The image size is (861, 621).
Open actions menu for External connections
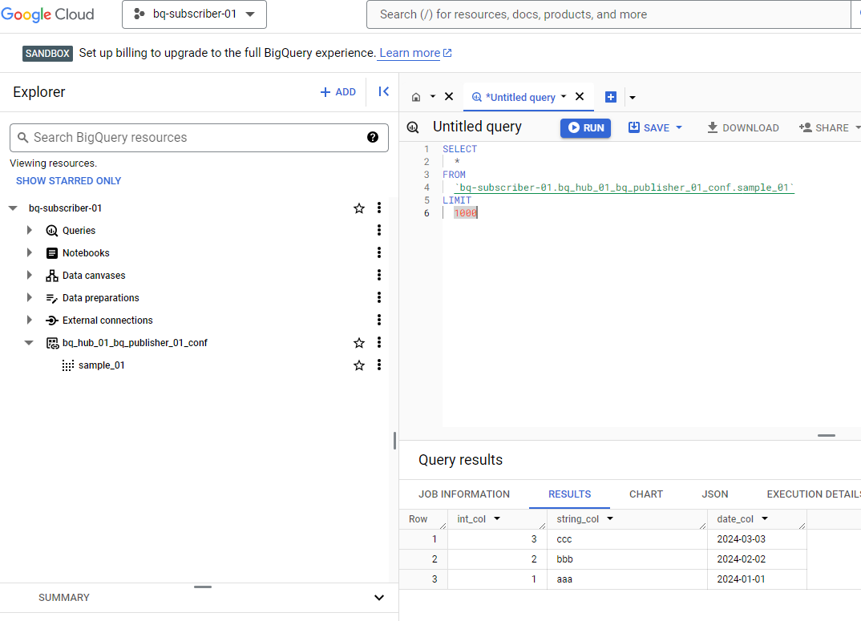(x=379, y=320)
